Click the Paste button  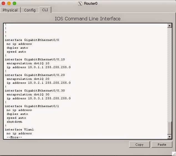tap(162, 145)
